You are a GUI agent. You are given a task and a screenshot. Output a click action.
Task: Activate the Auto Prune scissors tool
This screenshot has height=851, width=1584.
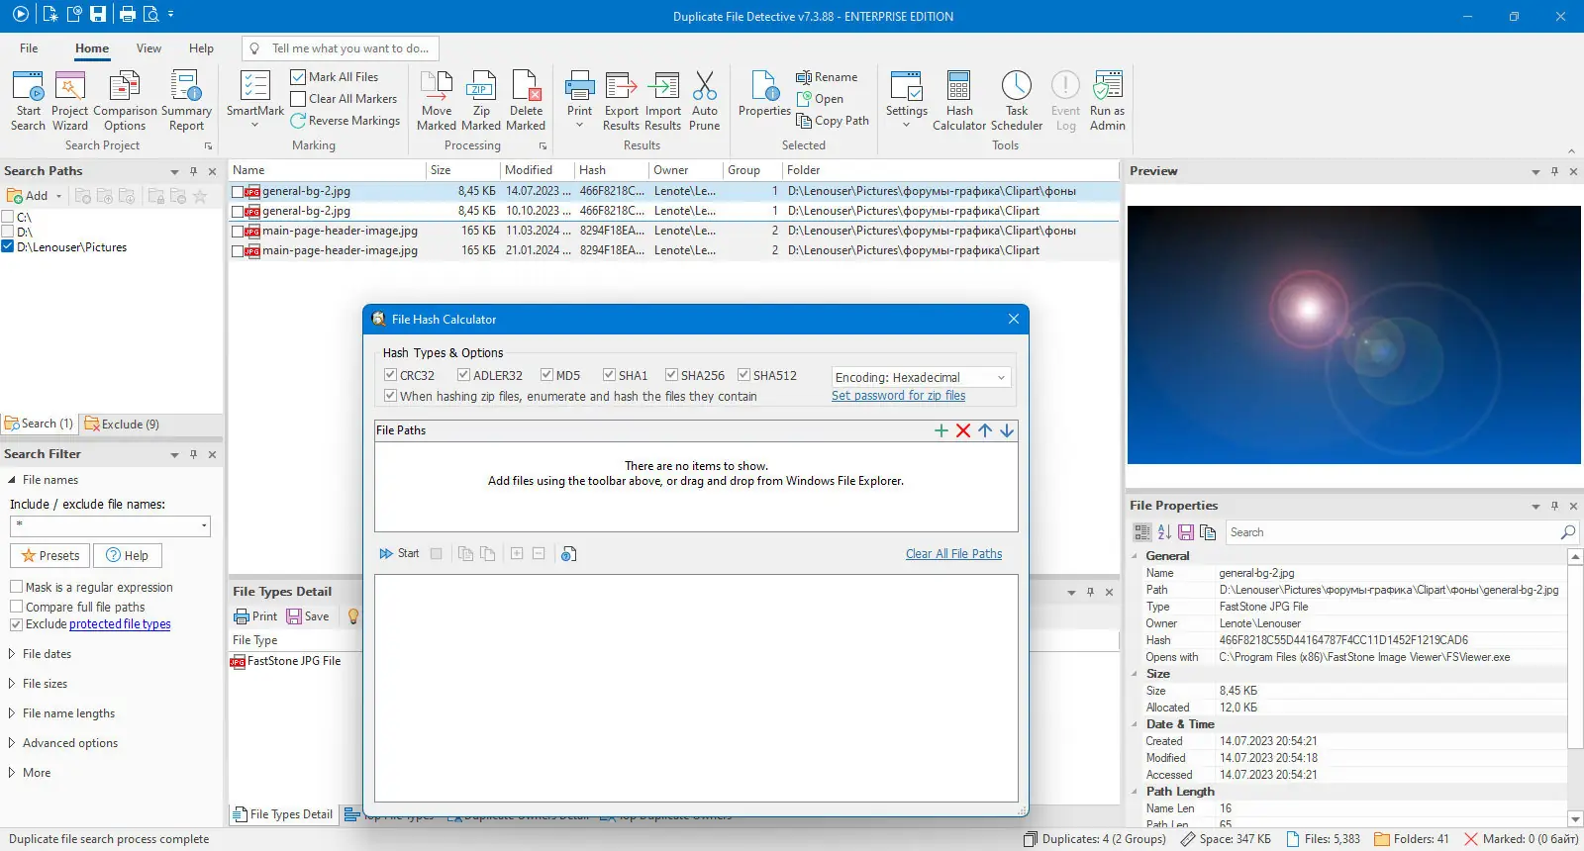[705, 100]
